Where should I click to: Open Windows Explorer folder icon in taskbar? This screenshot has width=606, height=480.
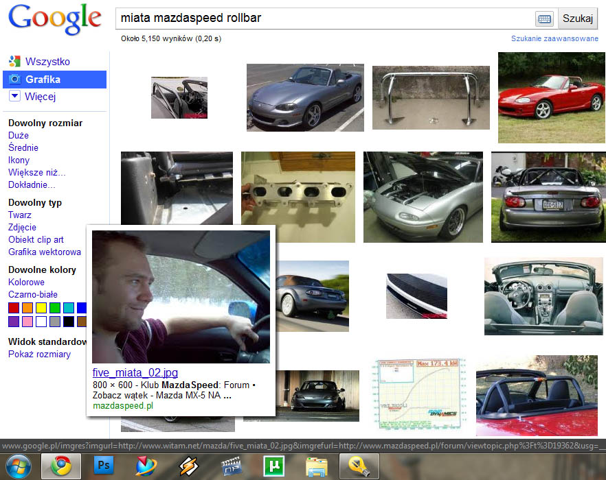[317, 466]
